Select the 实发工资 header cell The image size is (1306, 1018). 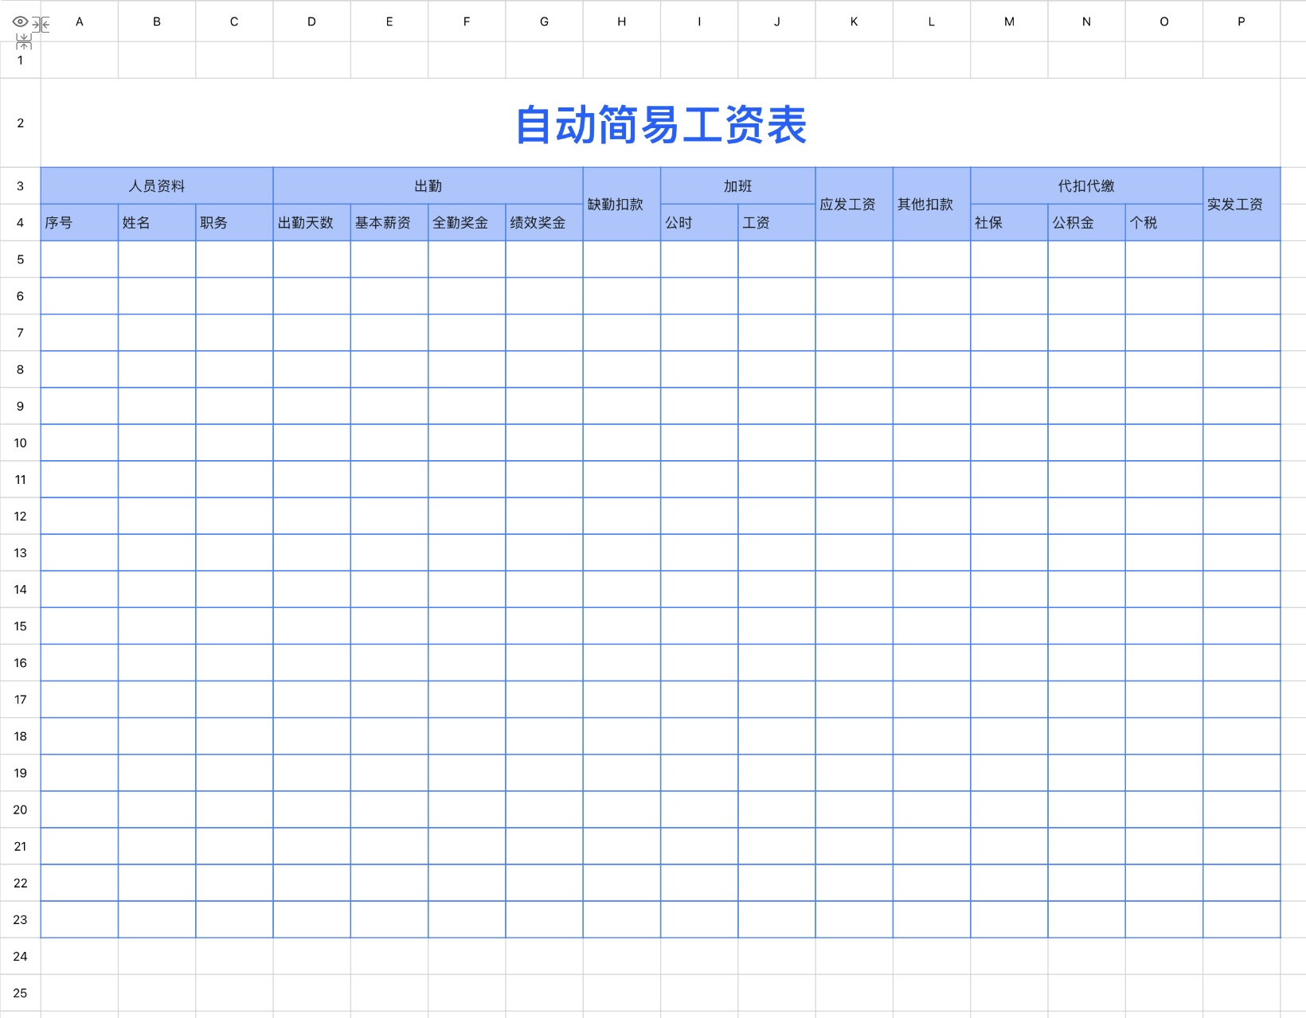pos(1241,204)
